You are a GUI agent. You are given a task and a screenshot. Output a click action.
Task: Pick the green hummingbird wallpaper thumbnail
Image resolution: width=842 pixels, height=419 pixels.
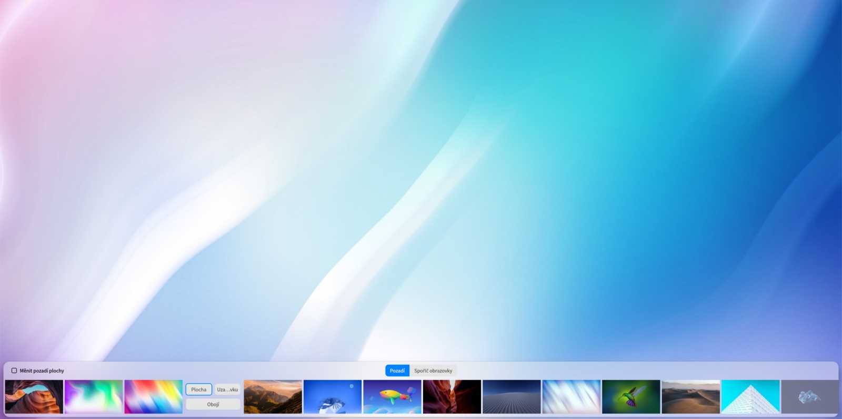631,397
